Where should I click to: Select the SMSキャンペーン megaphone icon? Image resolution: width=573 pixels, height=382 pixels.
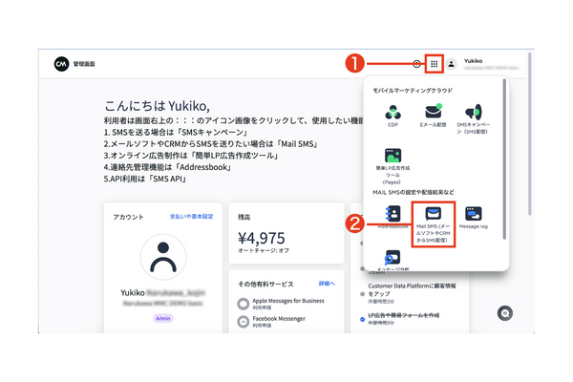pos(472,113)
